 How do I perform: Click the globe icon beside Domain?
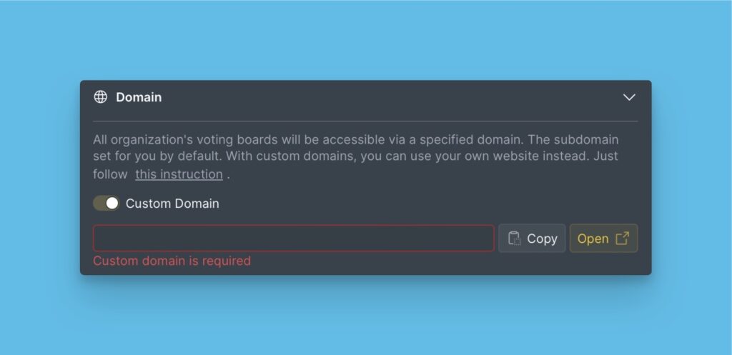(101, 97)
